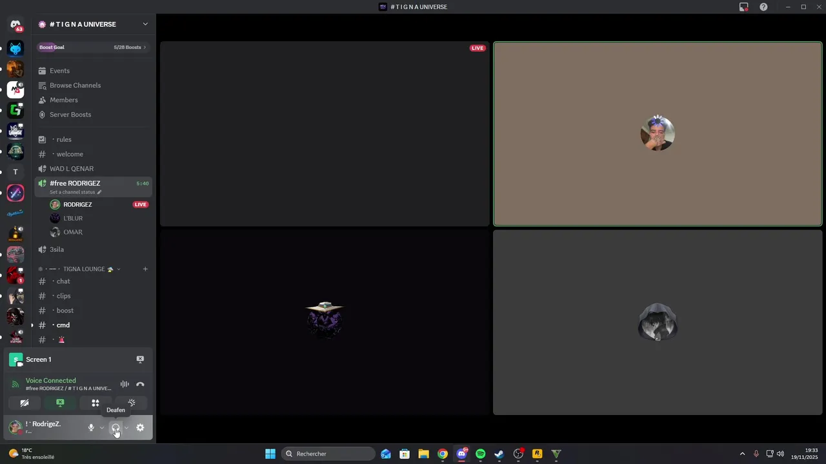Set a channel status link
Viewport: 826px width, 464px height.
pyautogui.click(x=76, y=192)
